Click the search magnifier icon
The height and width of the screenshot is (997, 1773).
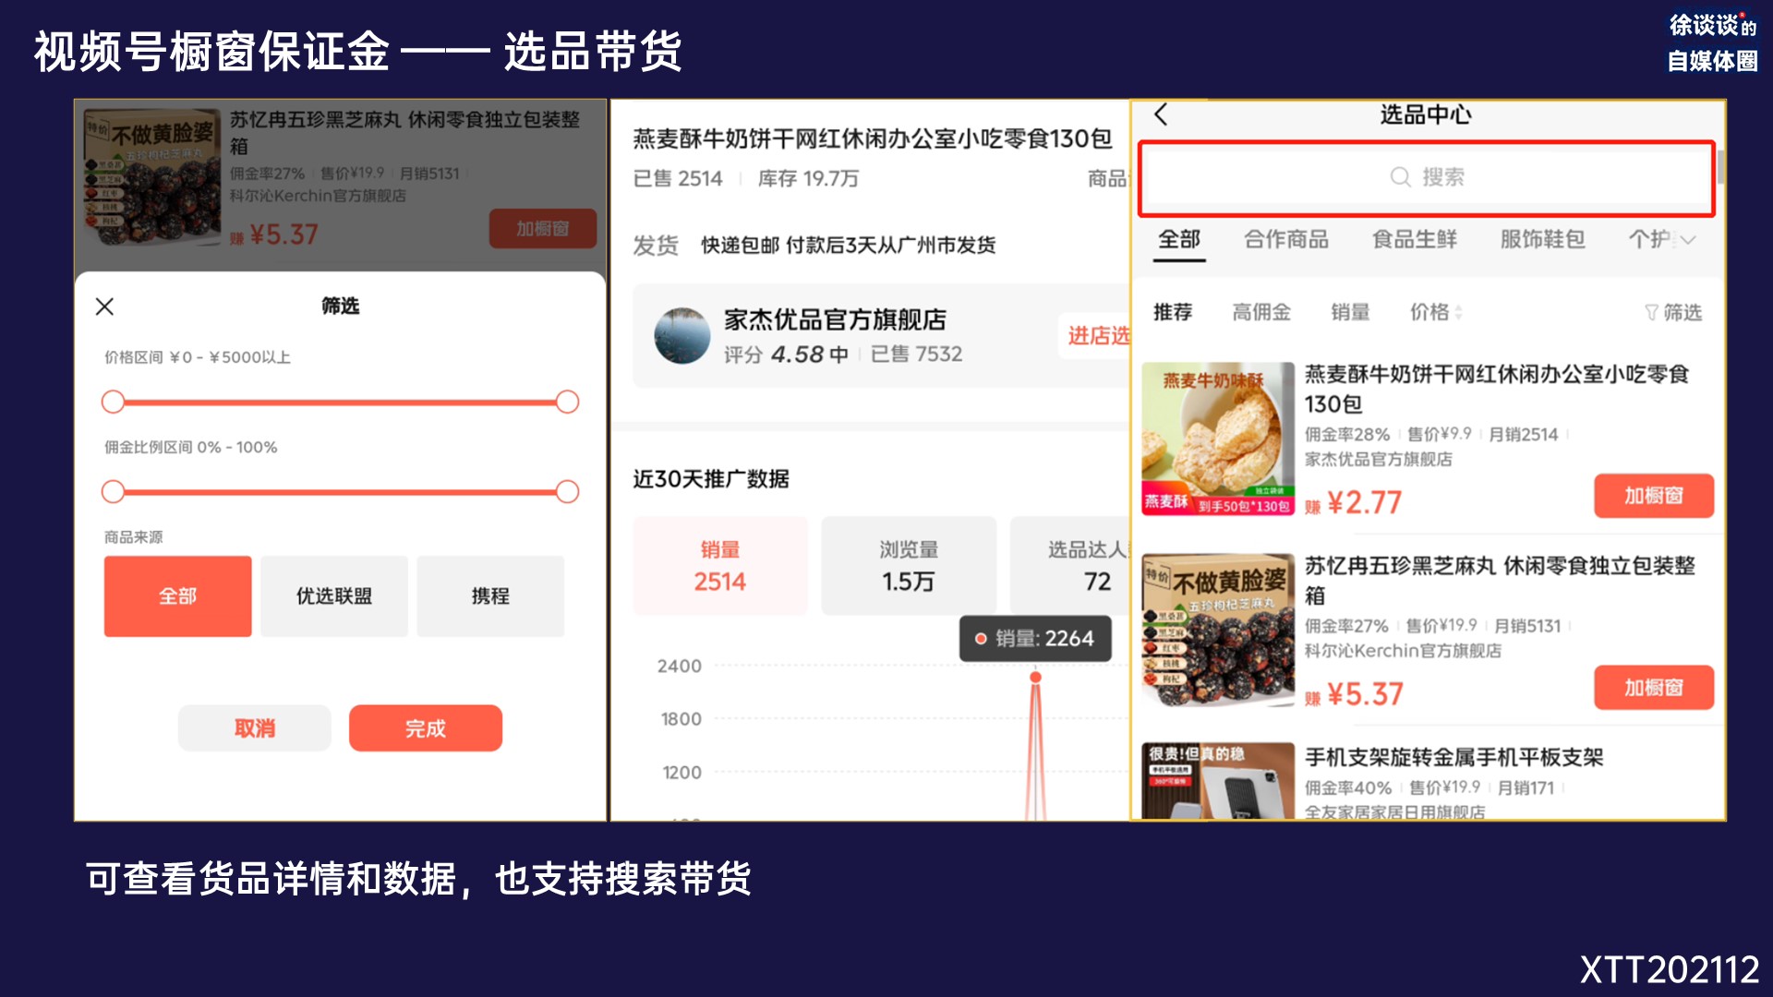pyautogui.click(x=1400, y=177)
